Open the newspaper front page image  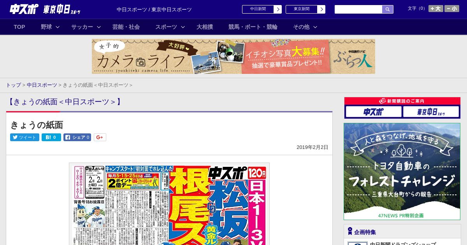pos(169,204)
